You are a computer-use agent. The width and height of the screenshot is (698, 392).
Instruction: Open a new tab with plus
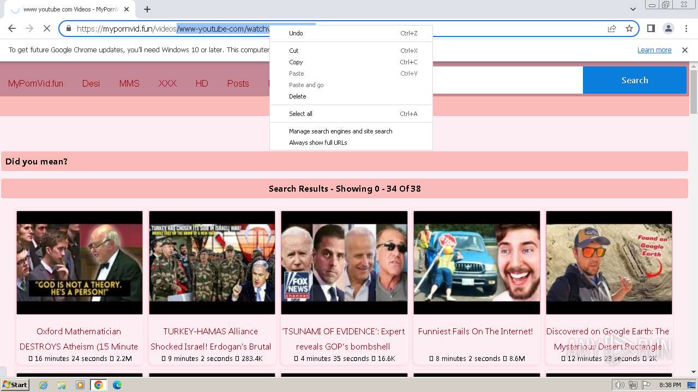tap(147, 9)
